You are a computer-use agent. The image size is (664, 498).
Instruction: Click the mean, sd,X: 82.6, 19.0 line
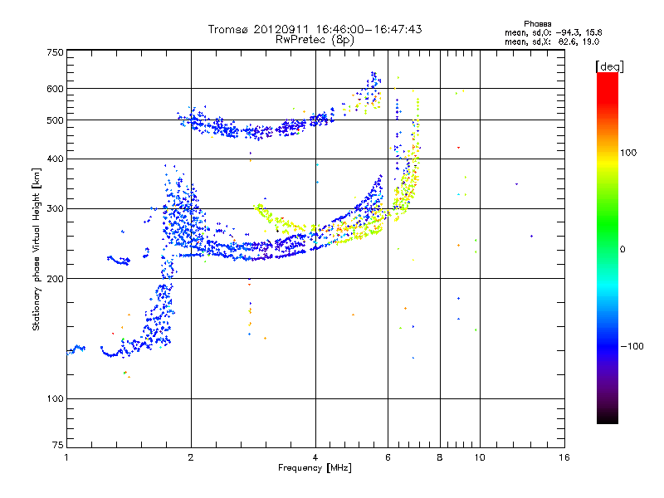coord(552,42)
